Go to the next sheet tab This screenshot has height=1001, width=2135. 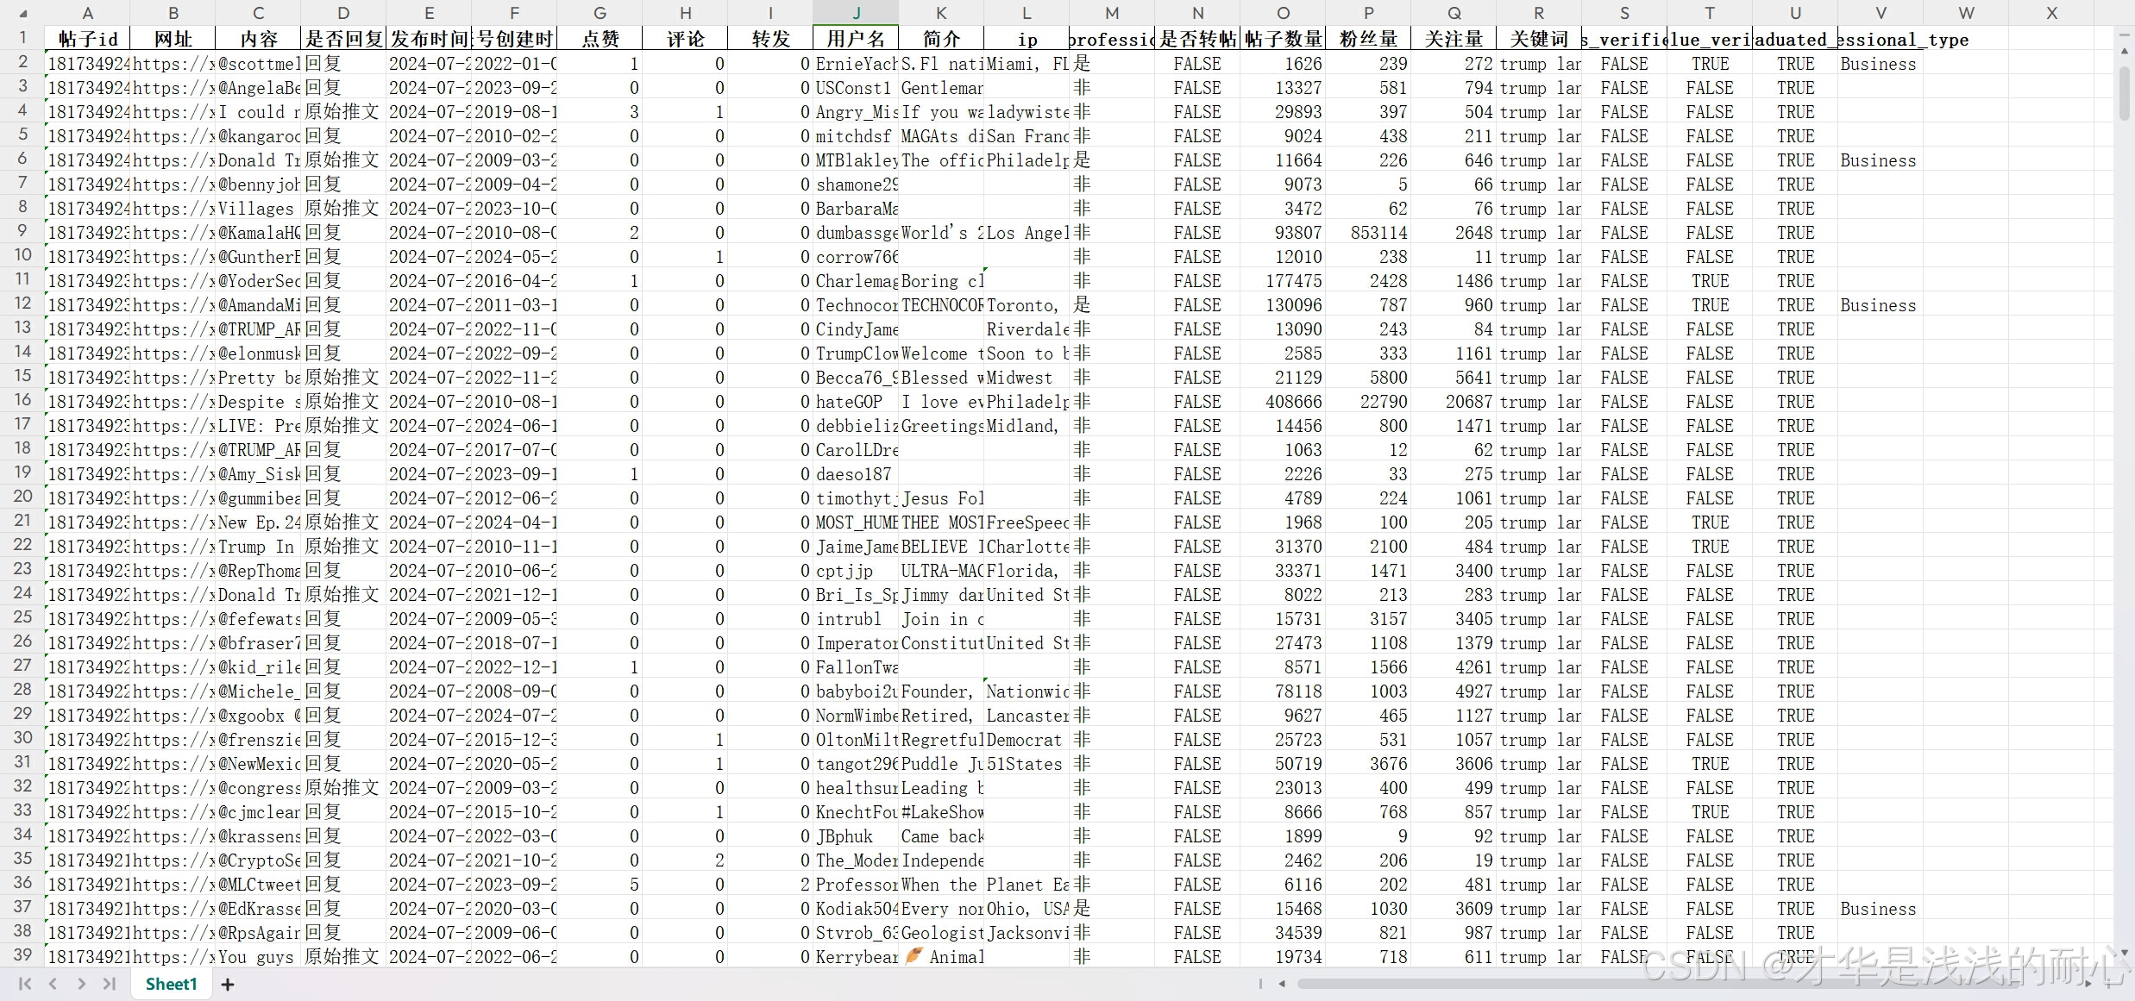coord(81,984)
